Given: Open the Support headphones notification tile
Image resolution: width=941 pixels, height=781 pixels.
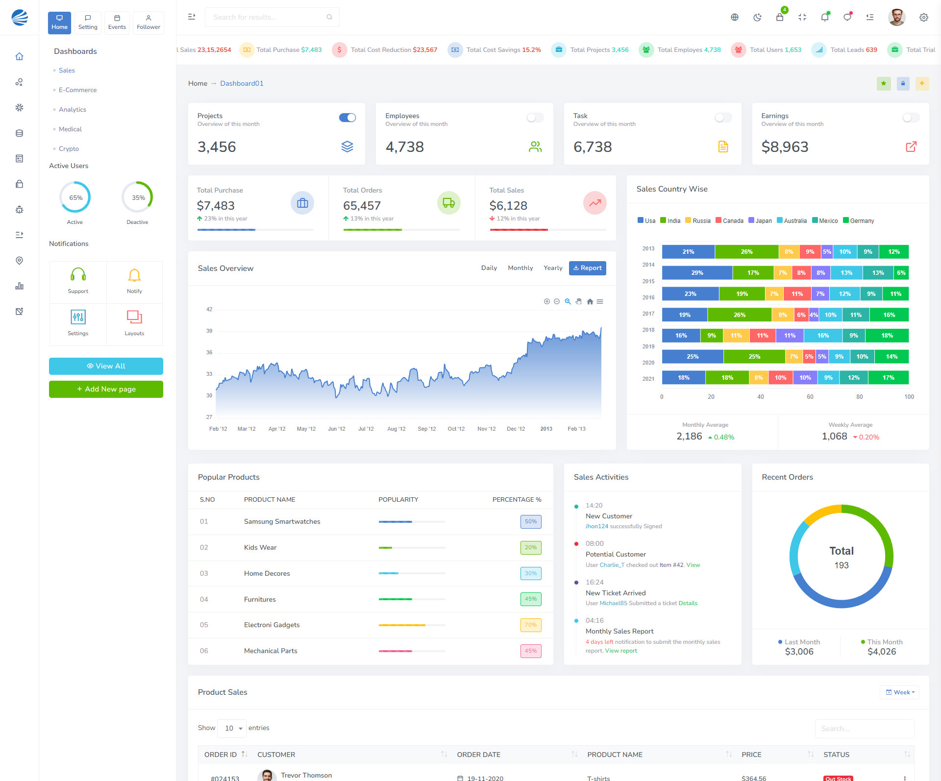Looking at the screenshot, I should pos(78,282).
